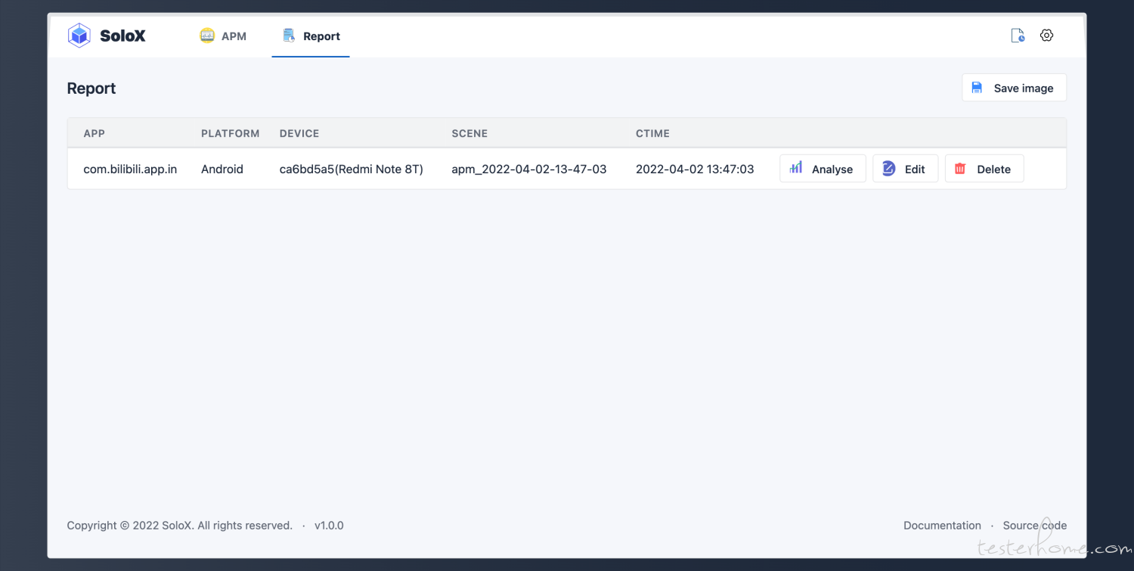Open the Documentation link in footer
Viewport: 1134px width, 571px height.
pos(942,526)
